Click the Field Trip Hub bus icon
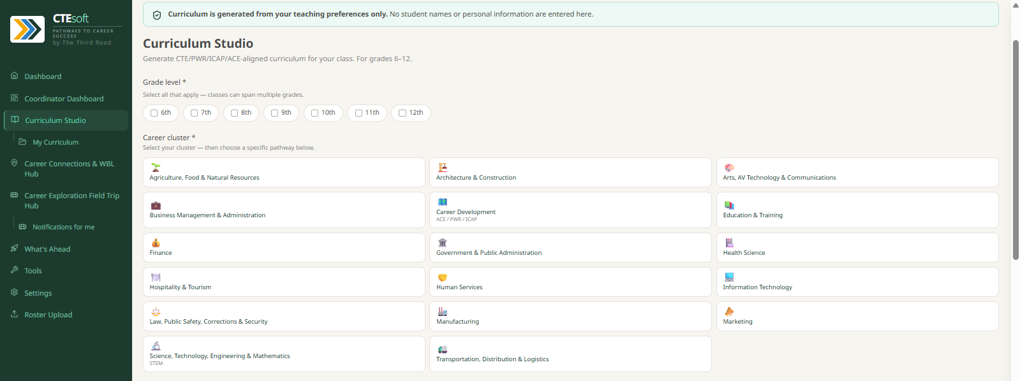 tap(14, 195)
